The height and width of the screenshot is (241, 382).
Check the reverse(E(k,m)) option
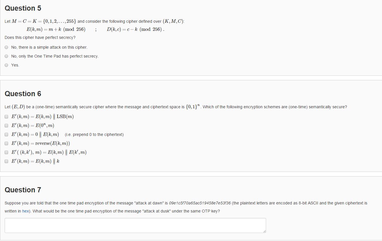[6, 143]
